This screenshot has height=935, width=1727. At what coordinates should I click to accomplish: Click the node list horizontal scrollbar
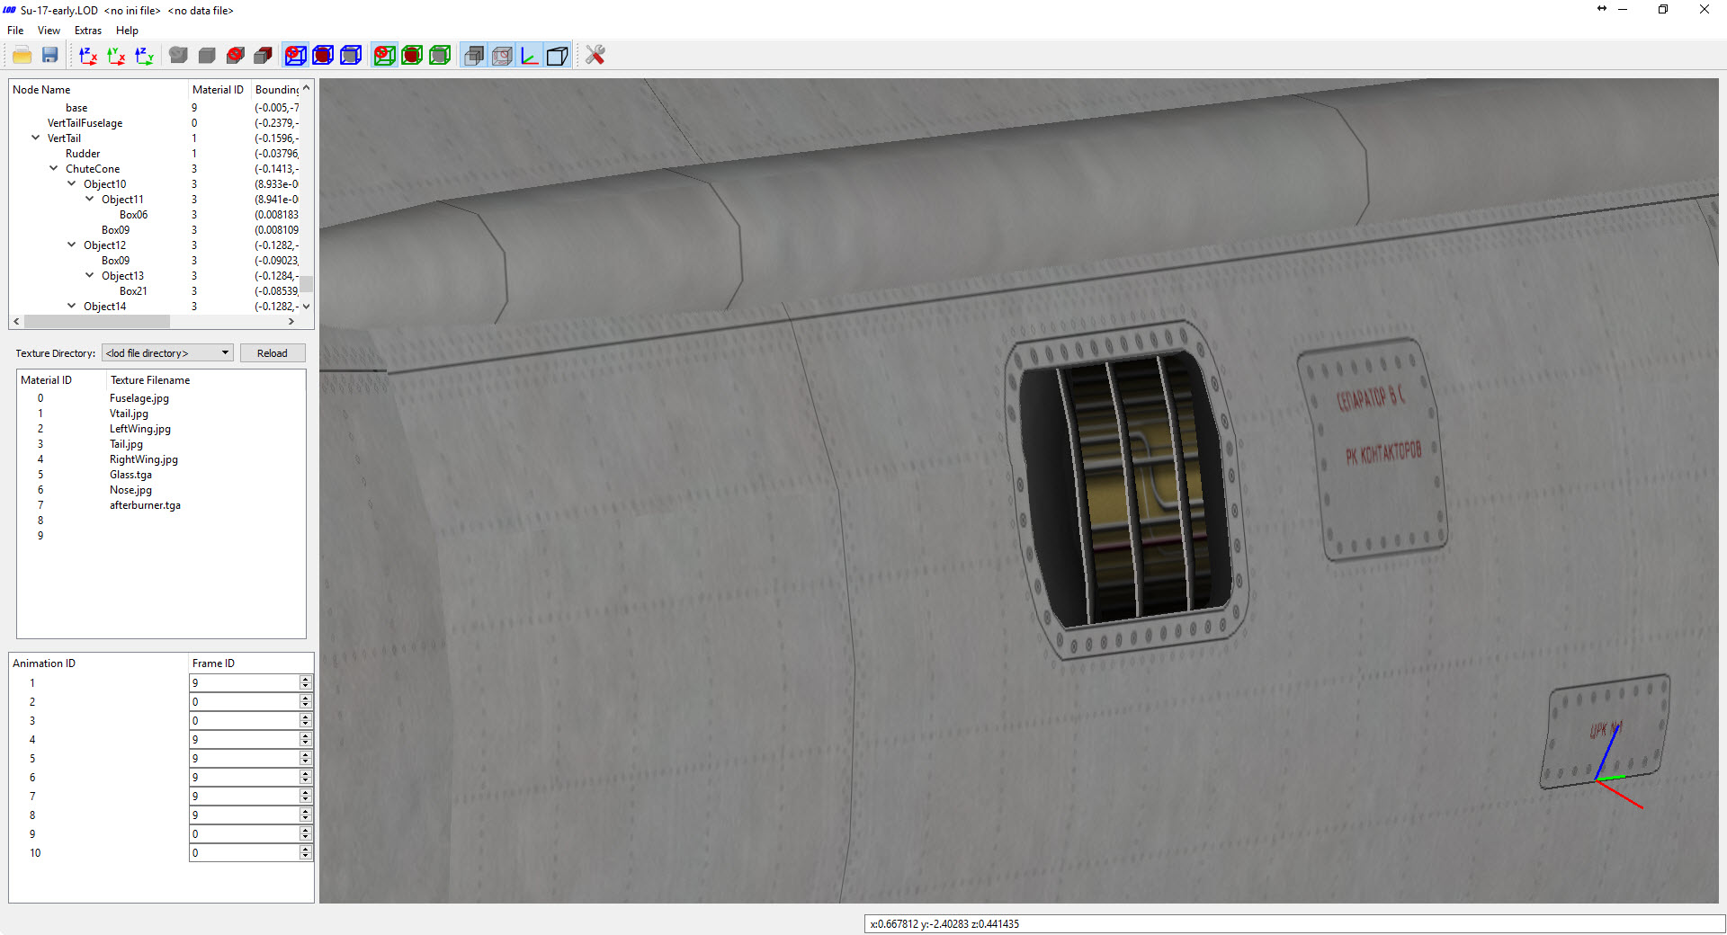pyautogui.click(x=153, y=321)
